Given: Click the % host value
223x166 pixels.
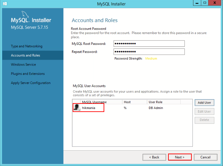Looking at the screenshot, I should pos(125,108).
